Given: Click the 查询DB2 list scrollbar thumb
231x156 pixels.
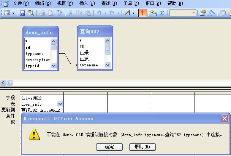Looking at the screenshot, I should 108,49.
